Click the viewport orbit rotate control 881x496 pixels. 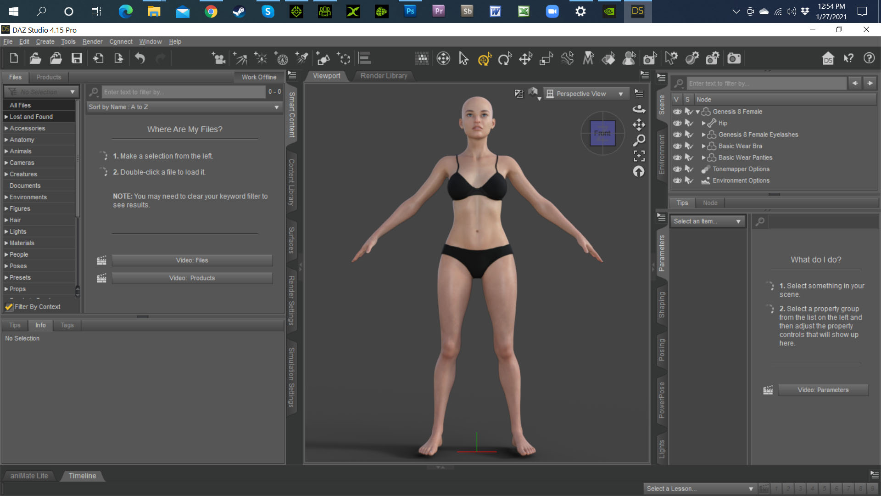click(x=639, y=109)
